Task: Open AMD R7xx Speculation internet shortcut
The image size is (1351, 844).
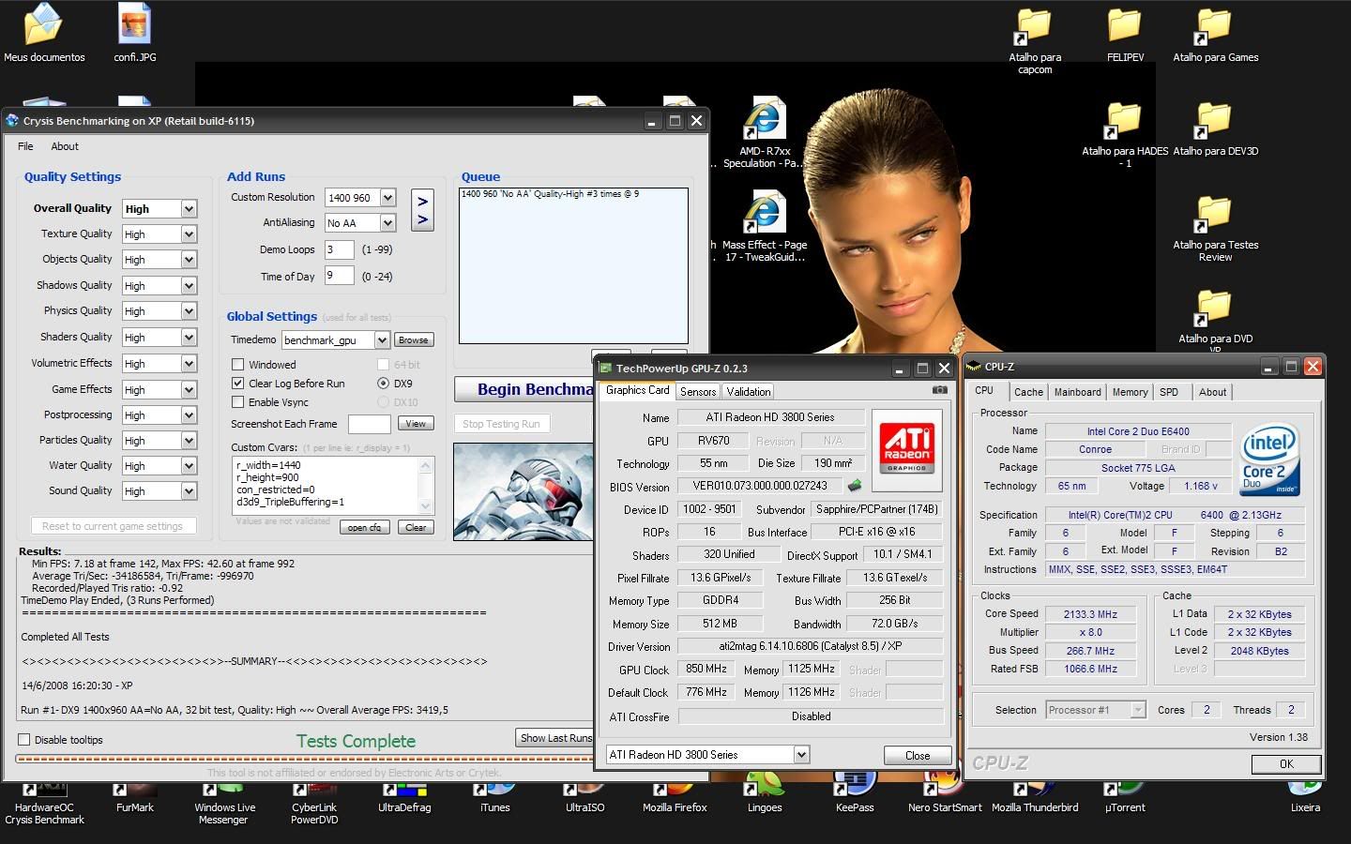Action: click(765, 122)
